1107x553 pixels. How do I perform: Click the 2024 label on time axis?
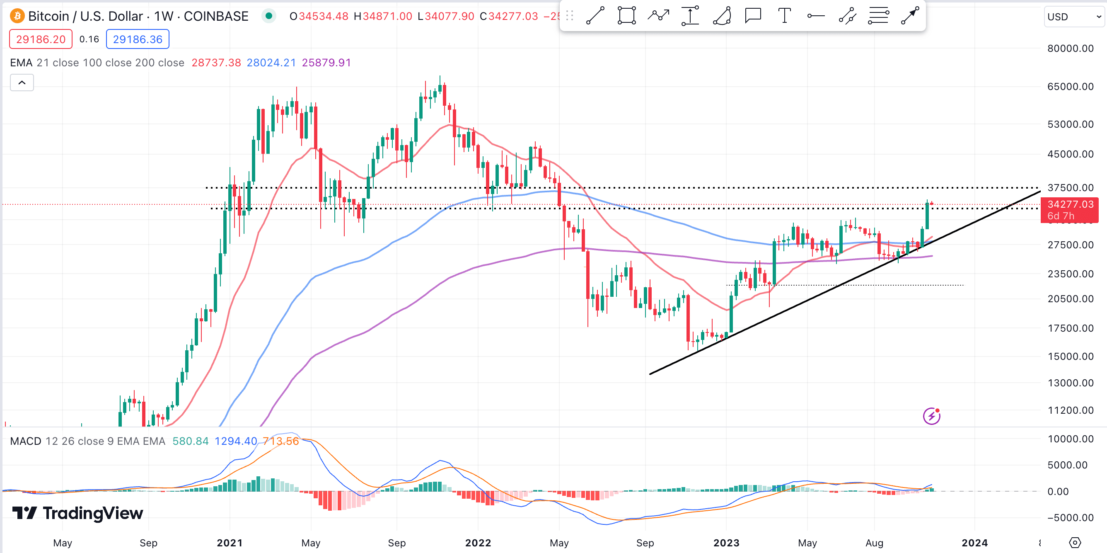click(975, 543)
